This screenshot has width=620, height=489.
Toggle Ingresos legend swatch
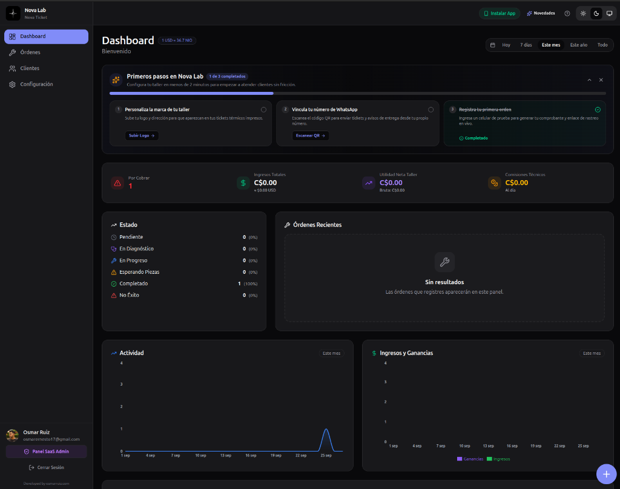click(489, 459)
